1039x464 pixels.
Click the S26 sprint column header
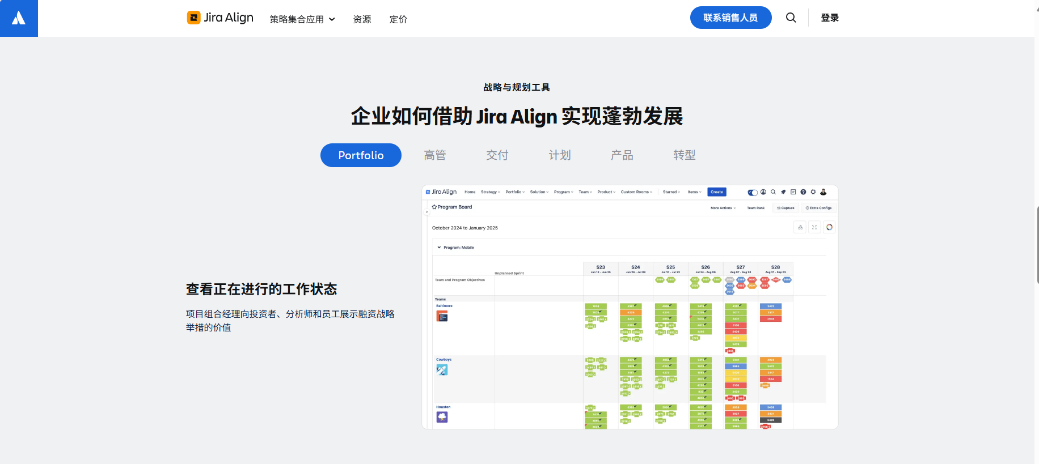706,269
